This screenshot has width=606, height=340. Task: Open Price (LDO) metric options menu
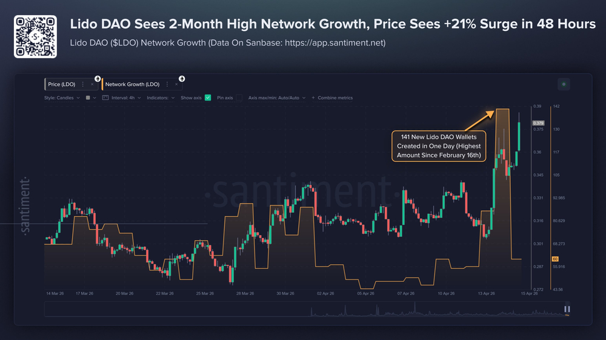click(x=82, y=84)
